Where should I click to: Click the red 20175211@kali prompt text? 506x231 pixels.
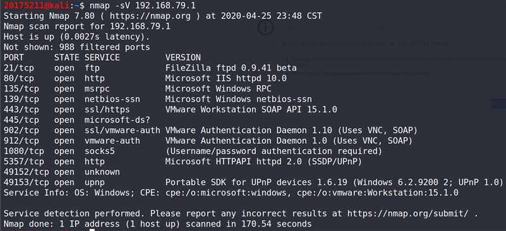click(x=34, y=6)
